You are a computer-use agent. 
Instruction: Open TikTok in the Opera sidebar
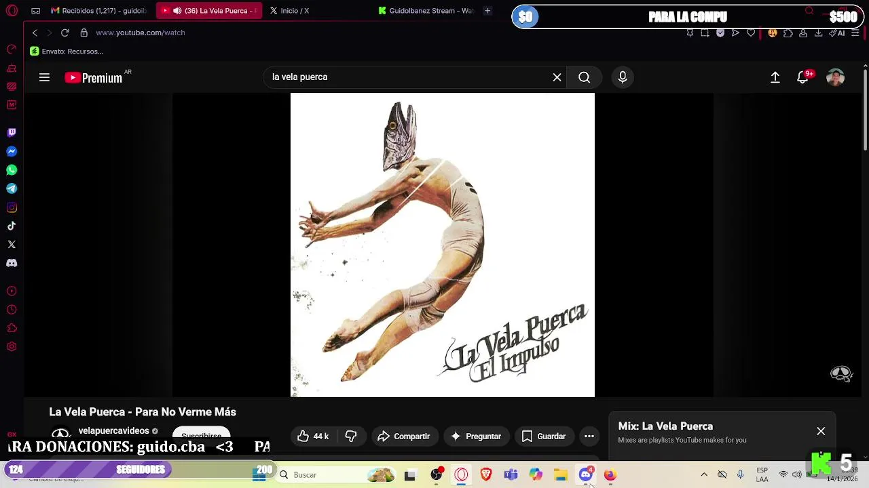click(x=12, y=226)
